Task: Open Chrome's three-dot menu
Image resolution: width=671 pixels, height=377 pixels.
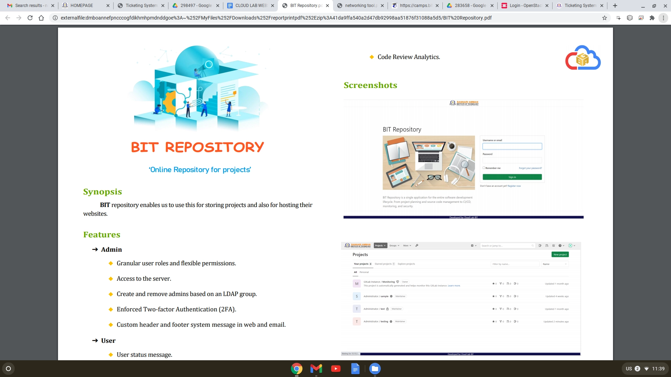Action: click(663, 18)
